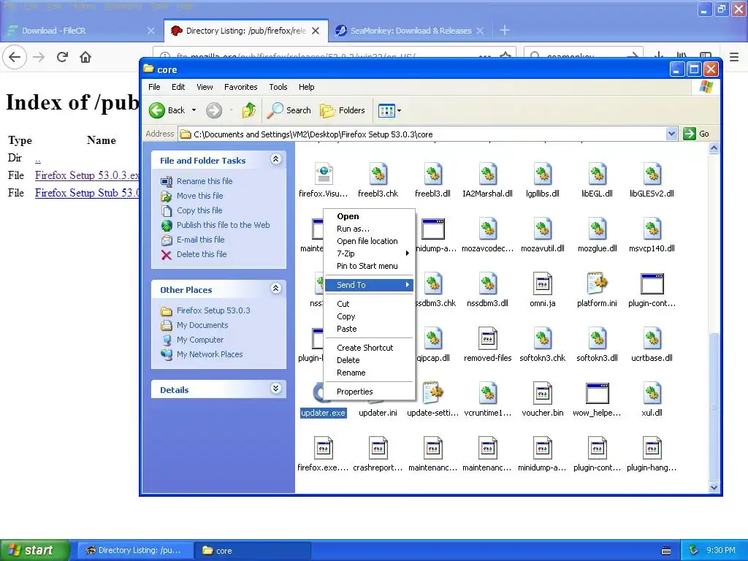The image size is (748, 561).
Task: Select the libGLESv2.dll file icon
Action: [652, 174]
